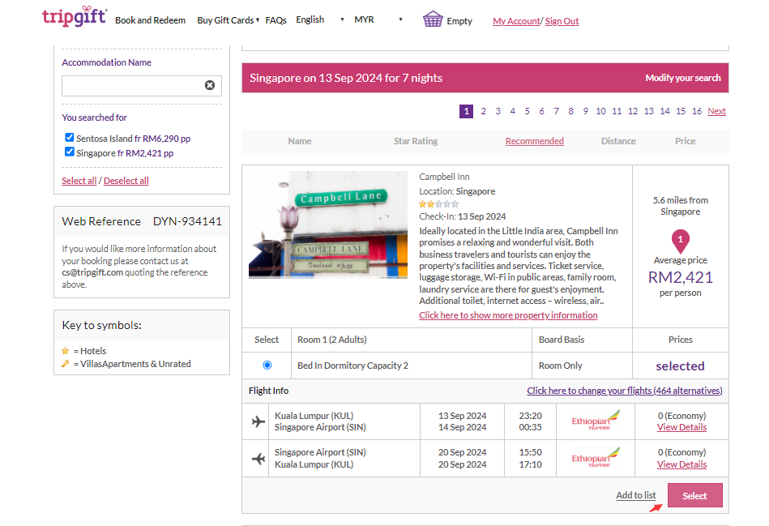Click the outbound flight airplane icon
The image size is (769, 526).
(258, 421)
